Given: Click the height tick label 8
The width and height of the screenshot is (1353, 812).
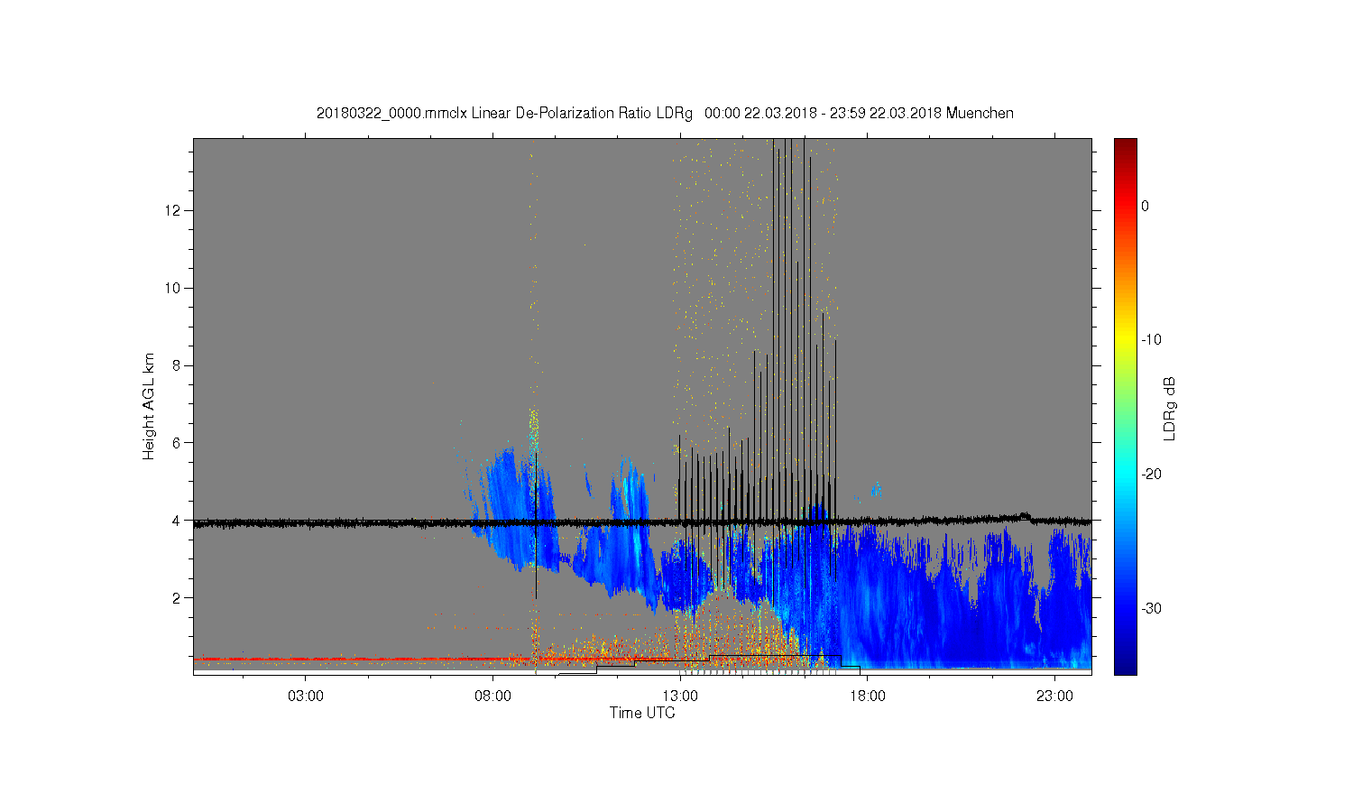Looking at the screenshot, I should pyautogui.click(x=178, y=365).
